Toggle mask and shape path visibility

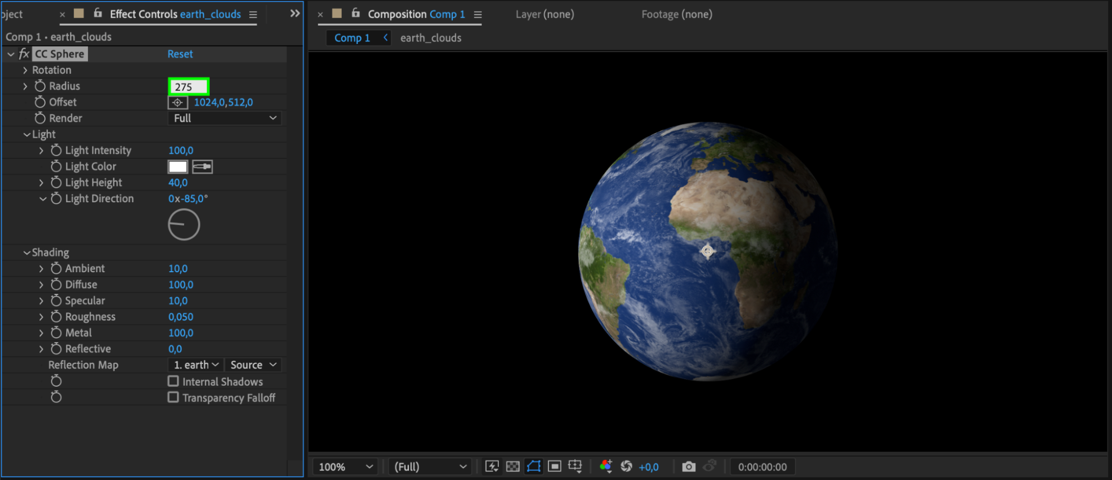coord(533,467)
